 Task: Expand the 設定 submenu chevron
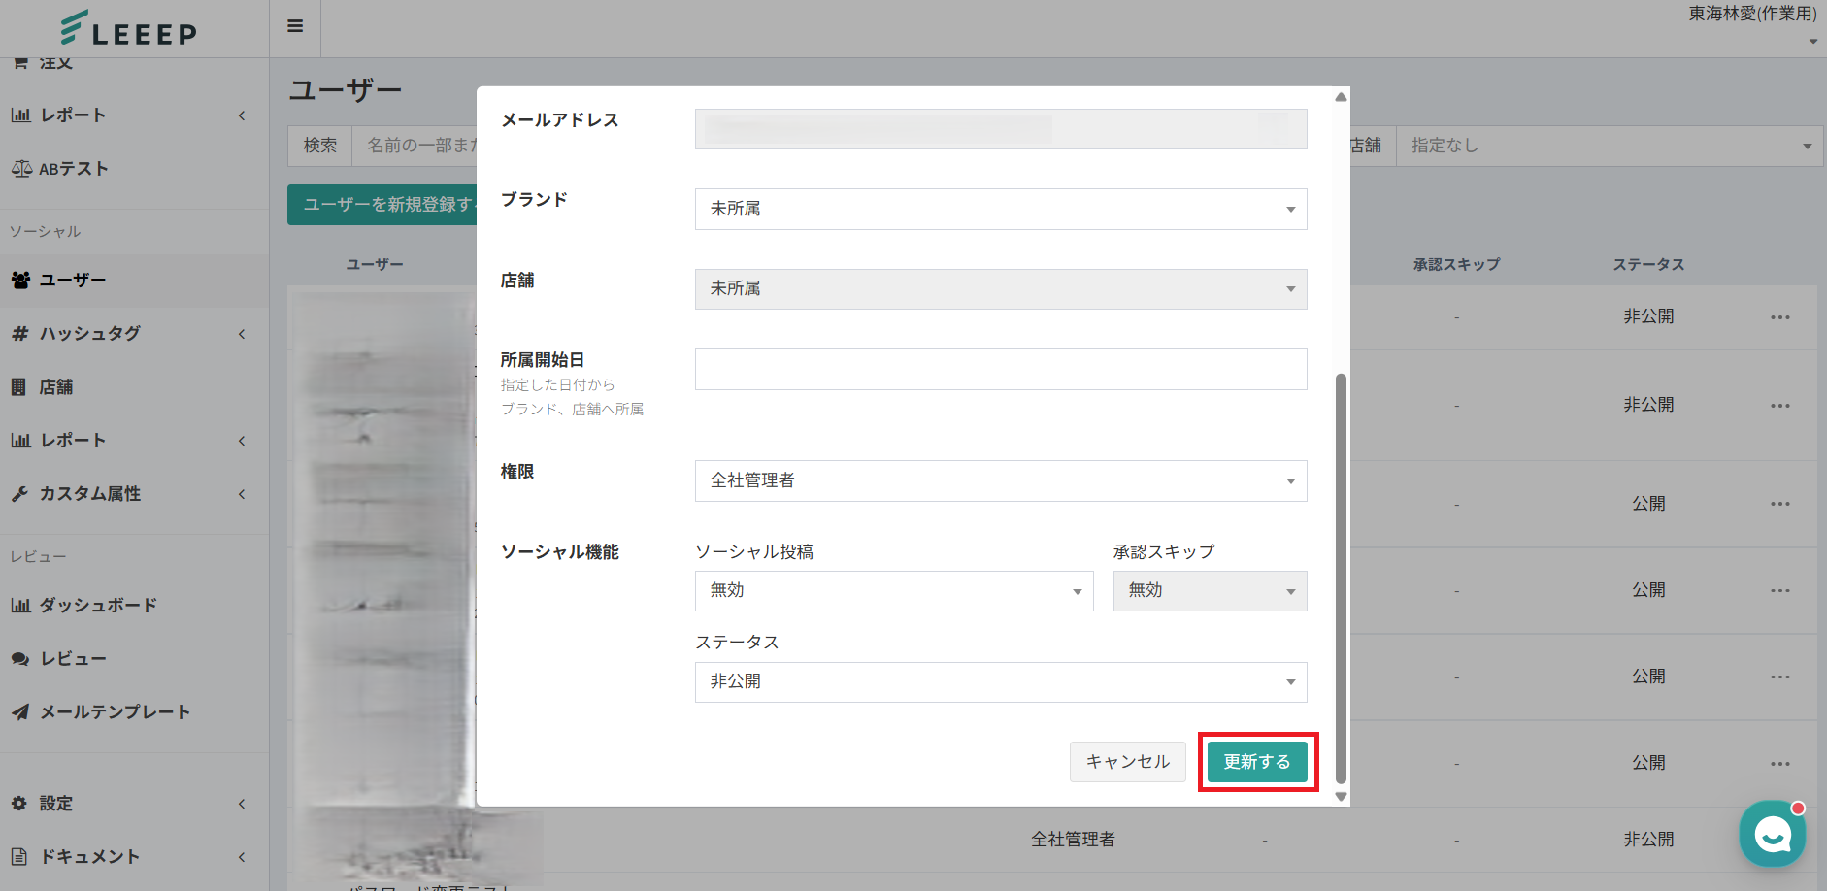point(242,804)
